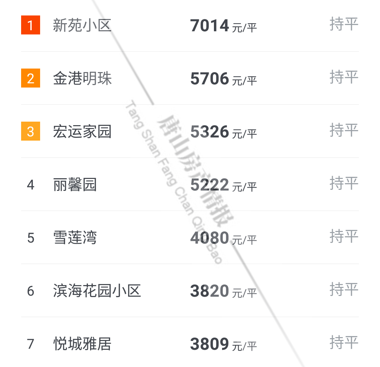Click the orange rank 2 badge
The image size is (380, 367).
31,78
